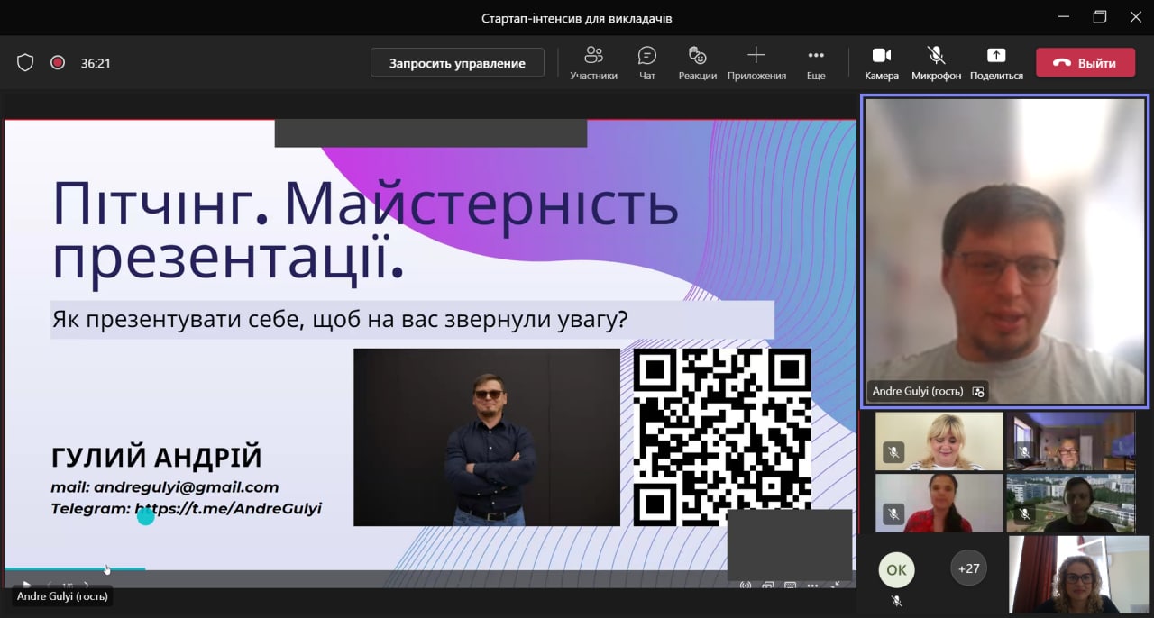Select Andre Gulyi's main video tile
1154x618 pixels.
1004,250
